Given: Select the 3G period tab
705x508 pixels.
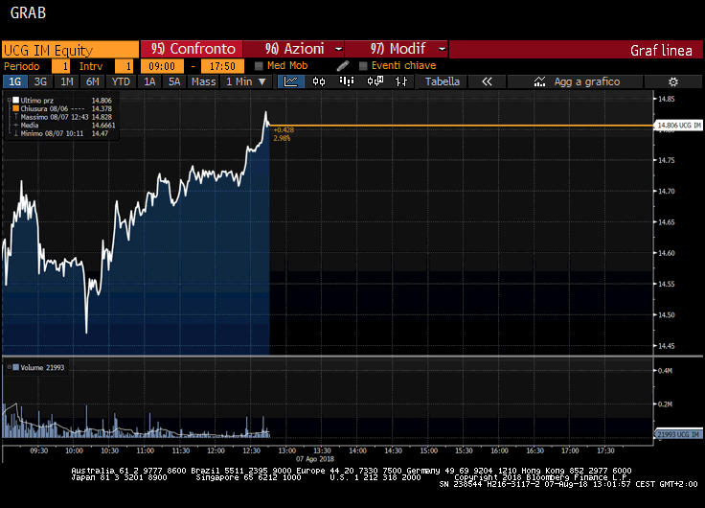Looking at the screenshot, I should 41,81.
